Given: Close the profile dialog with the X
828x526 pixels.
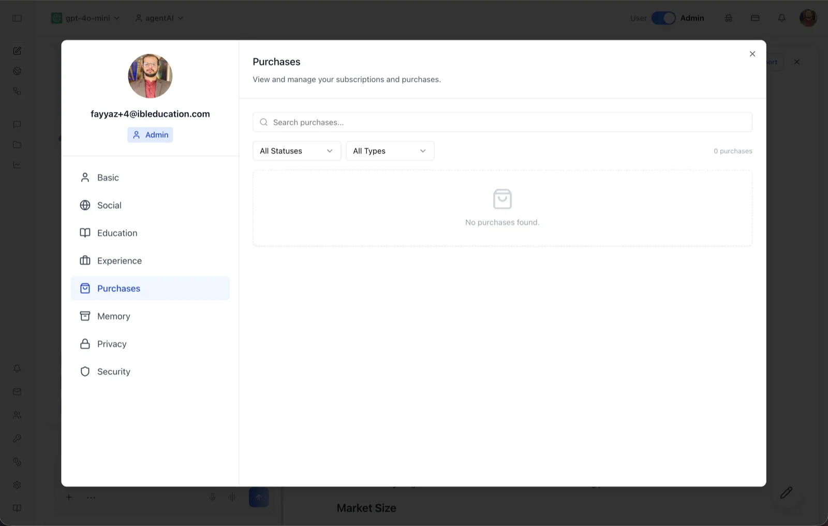Looking at the screenshot, I should click(x=752, y=54).
